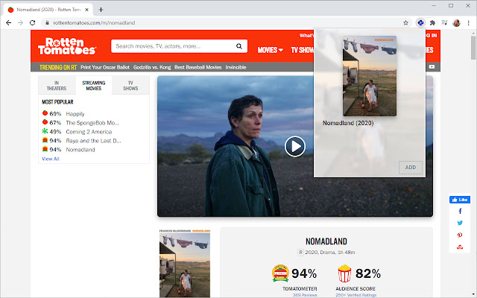Click the NOMADLAND movie title heading
The width and height of the screenshot is (477, 298).
[326, 241]
